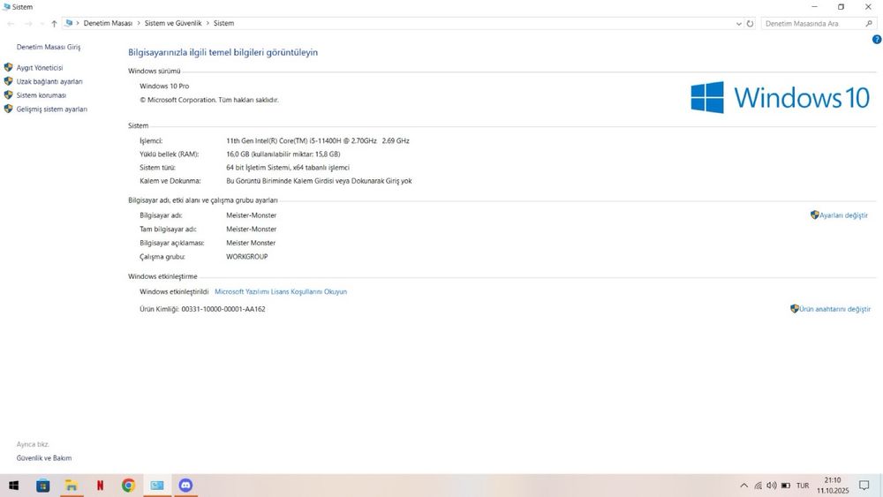Expand the address bar history dropdown
This screenshot has width=883, height=497.
pyautogui.click(x=739, y=24)
